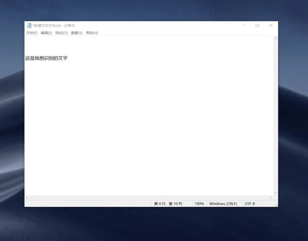Maximize the Notepad window
Screen dimensions: 308x241
(x=257, y=25)
